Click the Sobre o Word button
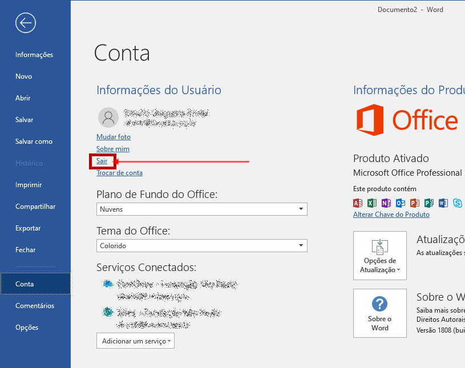465x368 pixels. click(x=380, y=313)
